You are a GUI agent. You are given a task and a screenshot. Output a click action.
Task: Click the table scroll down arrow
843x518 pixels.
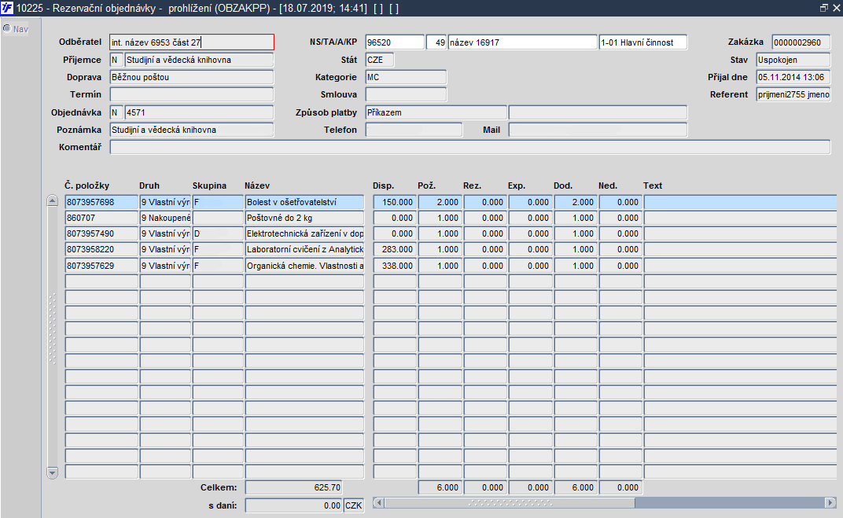(x=52, y=473)
